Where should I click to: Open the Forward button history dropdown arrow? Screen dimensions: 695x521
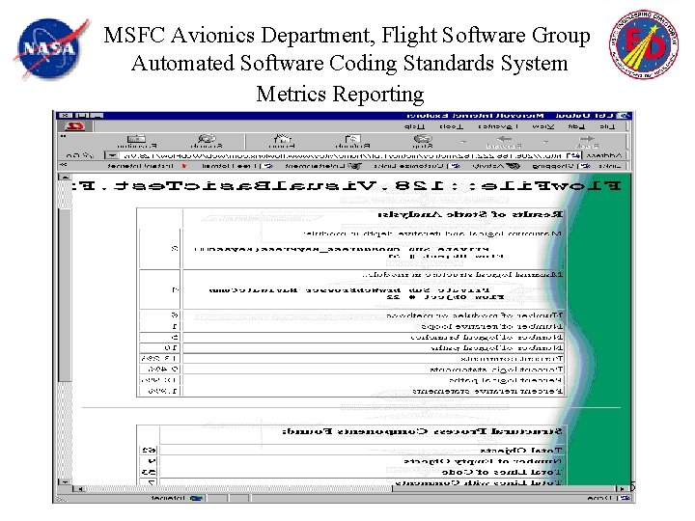463,142
